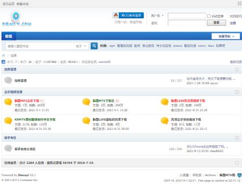This screenshot has height=184, width=242.
Task: Collapse the 音乐视频资源 section toggle
Action: point(237,92)
